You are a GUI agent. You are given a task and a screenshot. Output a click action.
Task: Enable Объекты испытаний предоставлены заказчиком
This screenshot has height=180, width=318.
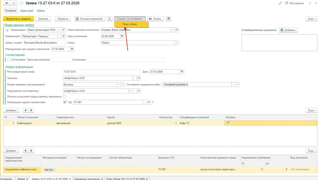65,97
